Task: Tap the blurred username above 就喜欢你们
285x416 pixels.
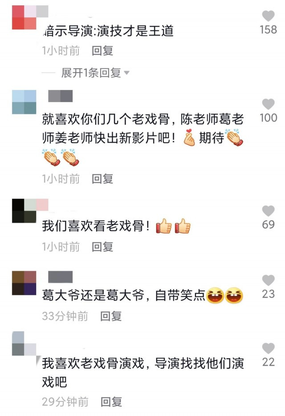Action: coord(60,96)
